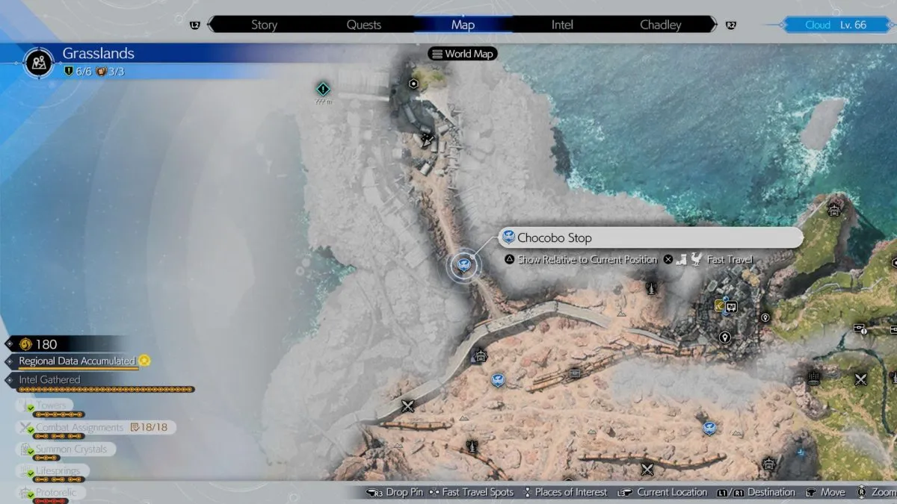Screen dimensions: 897x504
Task: Select the Lifesprings entry
Action: pos(54,471)
